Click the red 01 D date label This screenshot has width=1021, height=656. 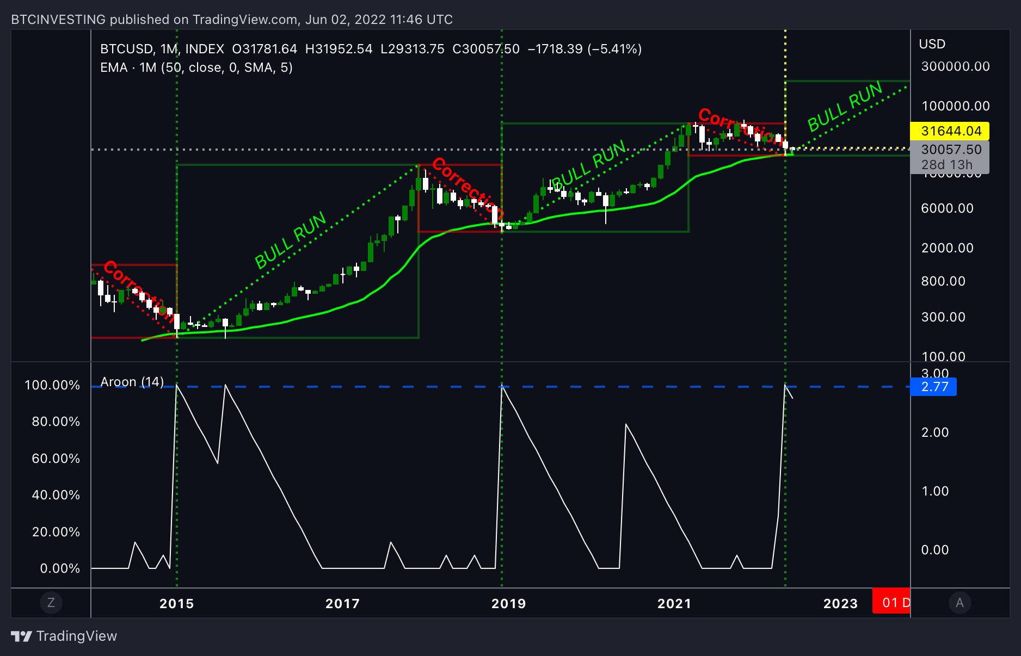tap(891, 601)
